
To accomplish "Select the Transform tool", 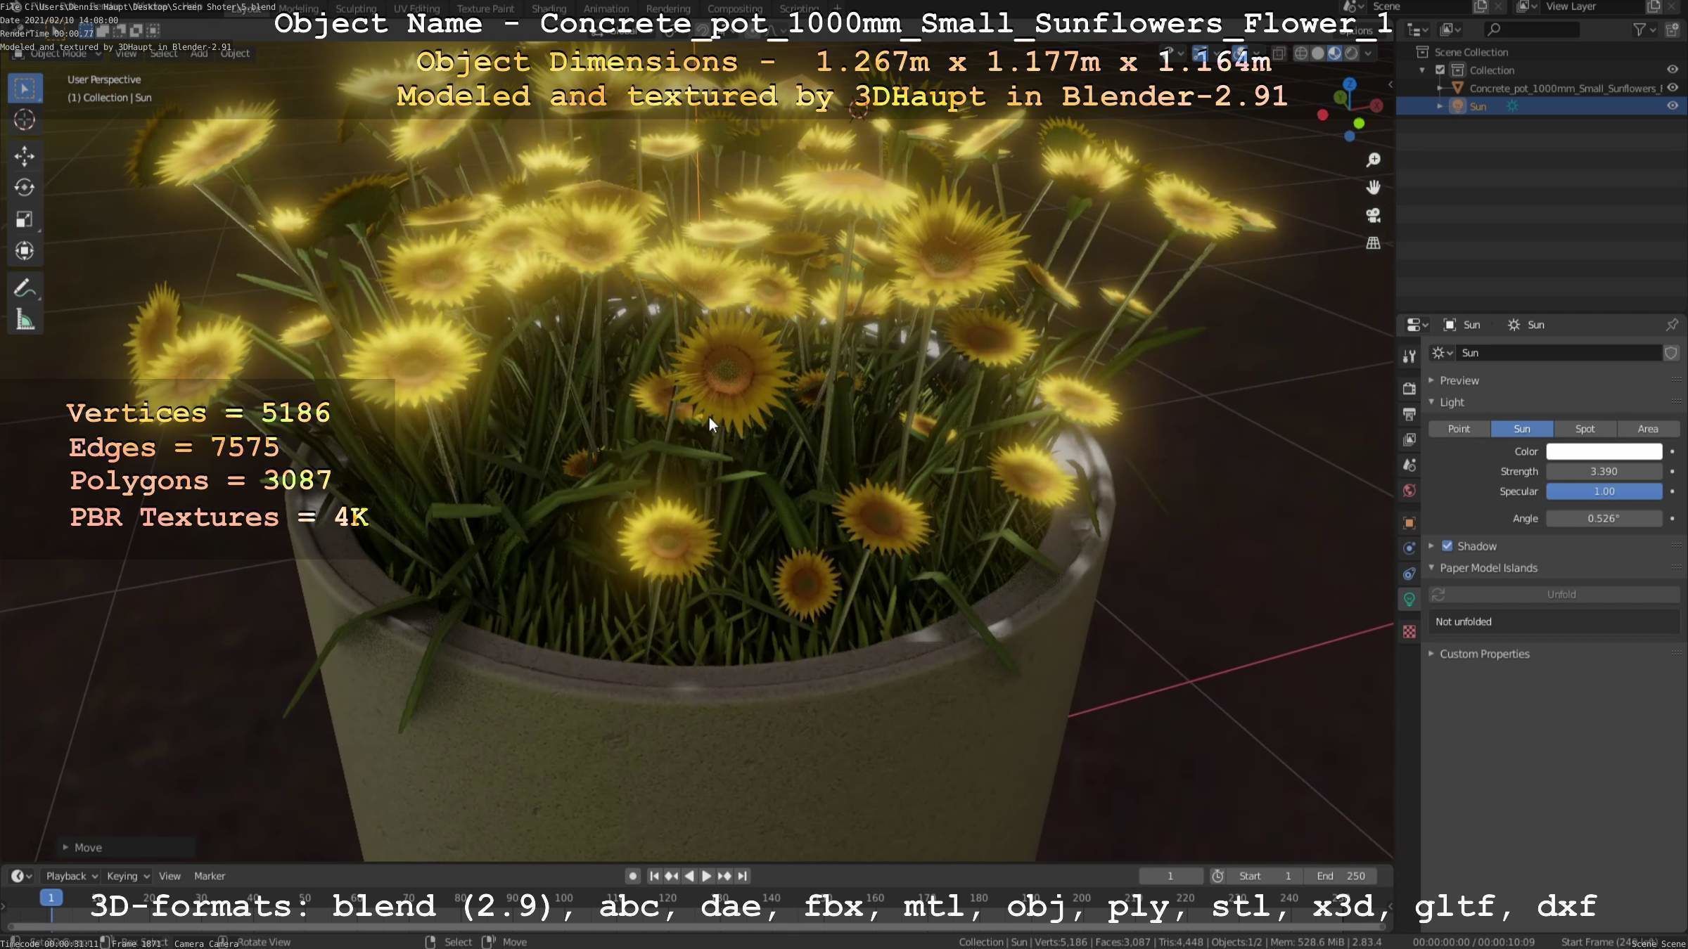I will point(25,251).
